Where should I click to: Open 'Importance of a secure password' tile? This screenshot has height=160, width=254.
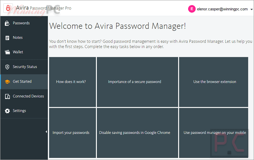point(137,82)
